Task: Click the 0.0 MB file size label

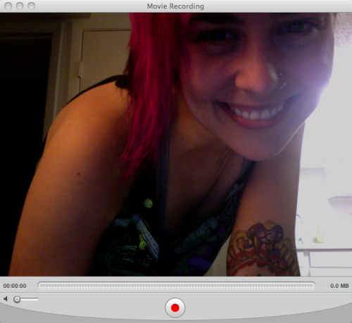Action: pos(339,286)
